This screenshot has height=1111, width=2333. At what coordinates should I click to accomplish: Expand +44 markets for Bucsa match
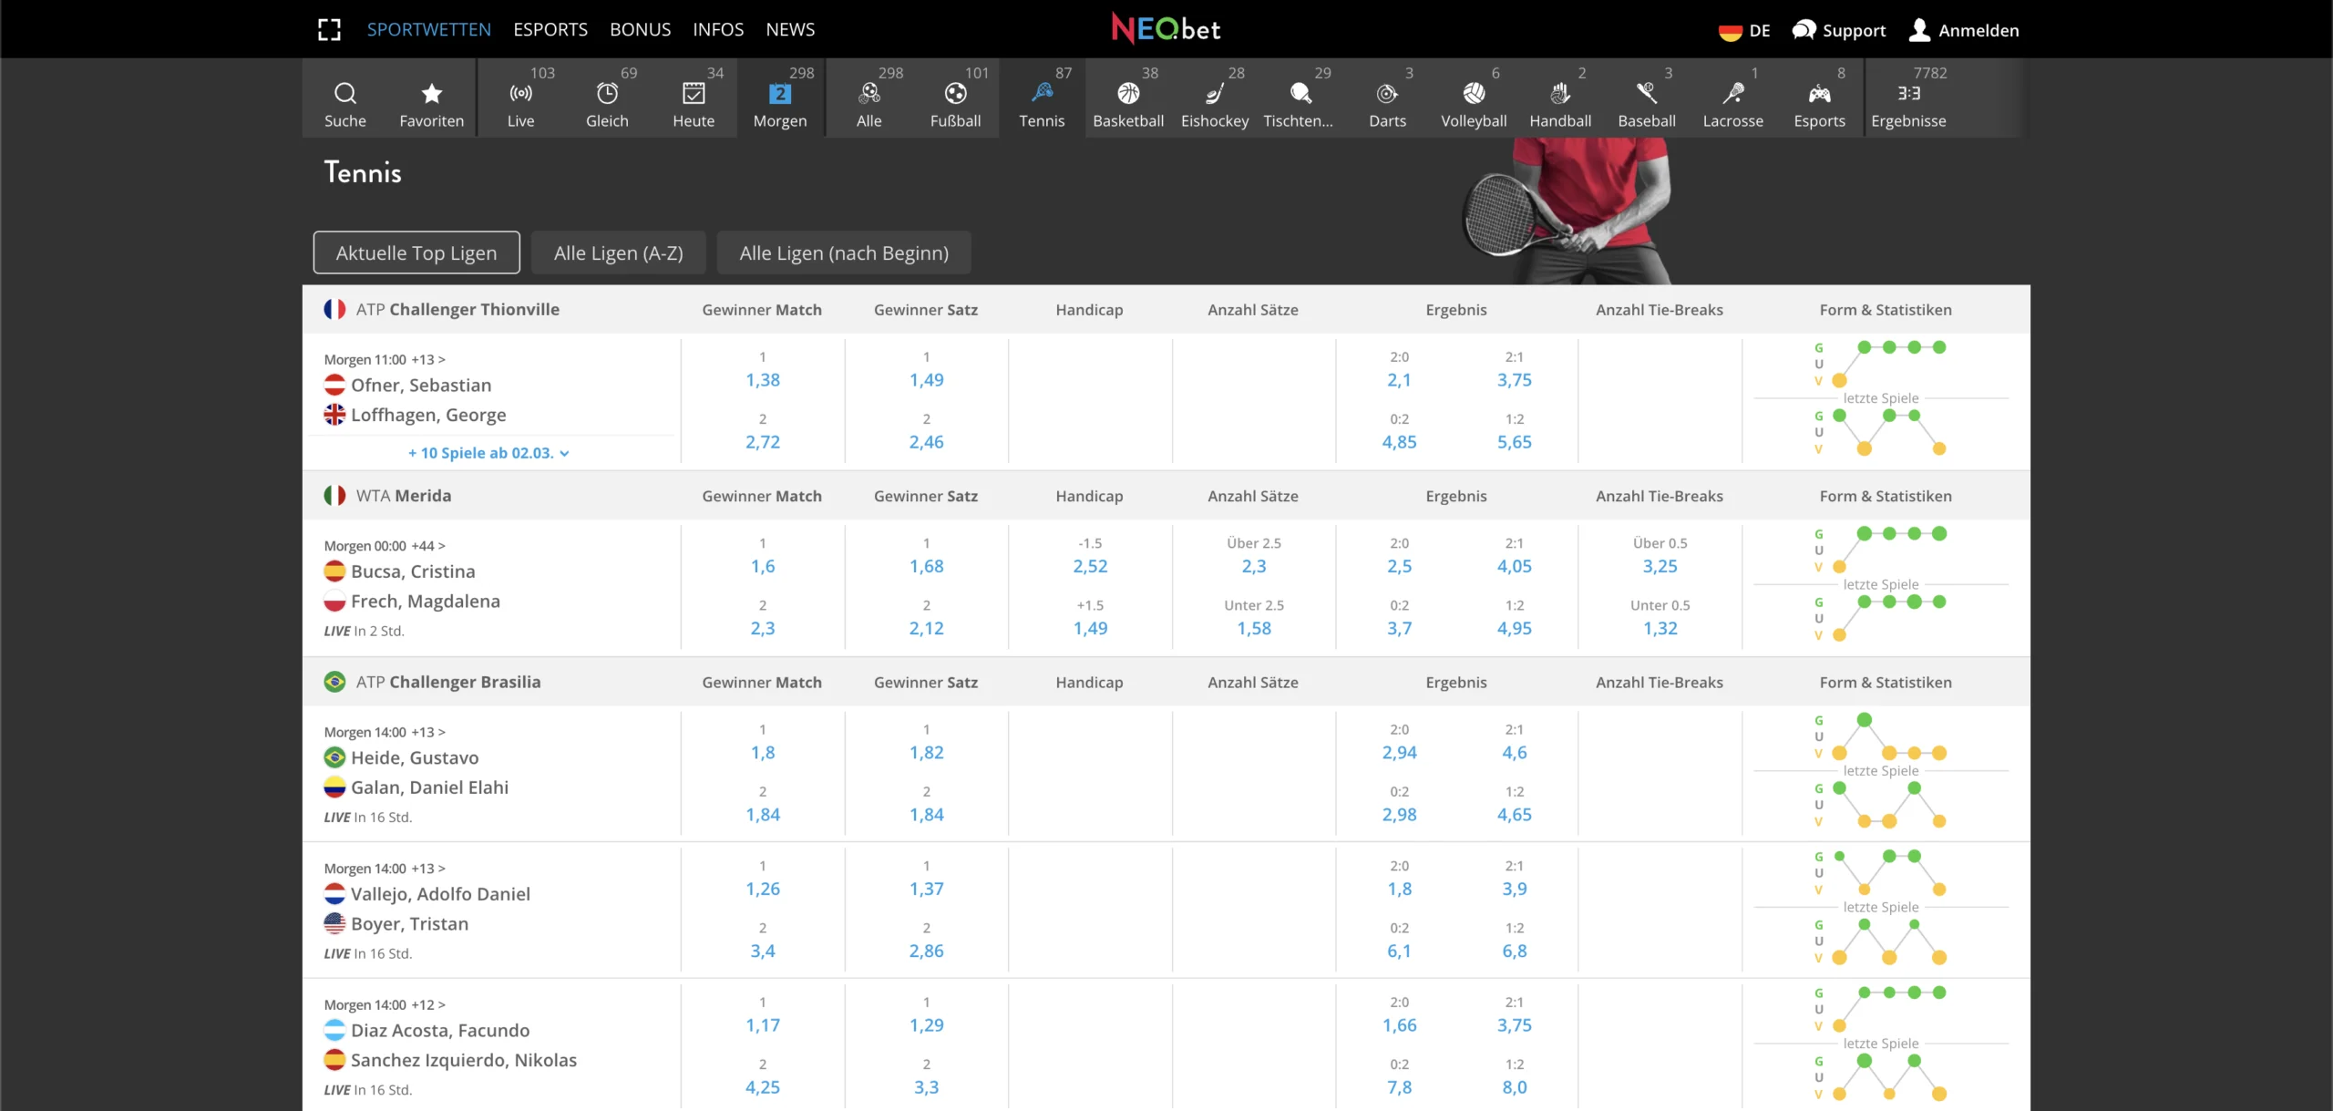427,546
